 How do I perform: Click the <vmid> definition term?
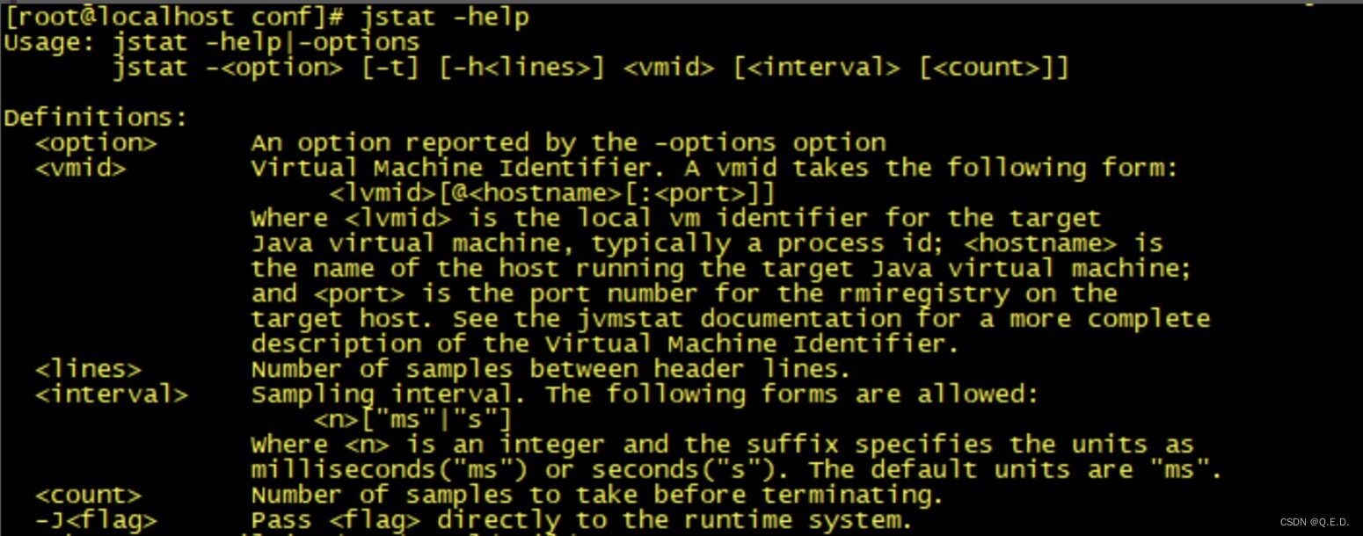click(x=81, y=168)
